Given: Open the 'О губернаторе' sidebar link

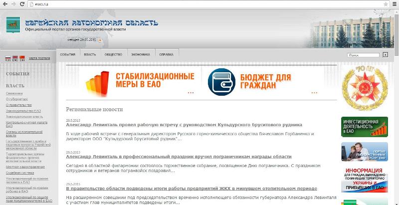Looking at the screenshot, I should pos(16,99).
